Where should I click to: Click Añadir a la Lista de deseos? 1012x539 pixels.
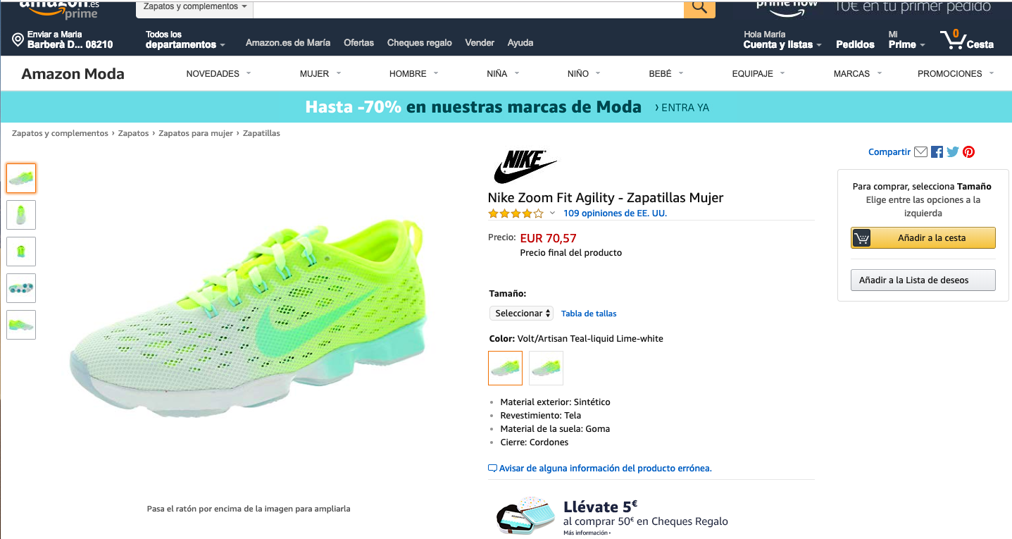point(923,280)
